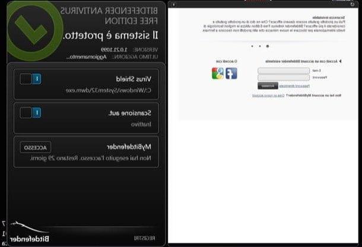Viewport: 362px width, 247px height.
Task: Click the 'Aggiornamento...' last update text
Action: click(x=86, y=57)
